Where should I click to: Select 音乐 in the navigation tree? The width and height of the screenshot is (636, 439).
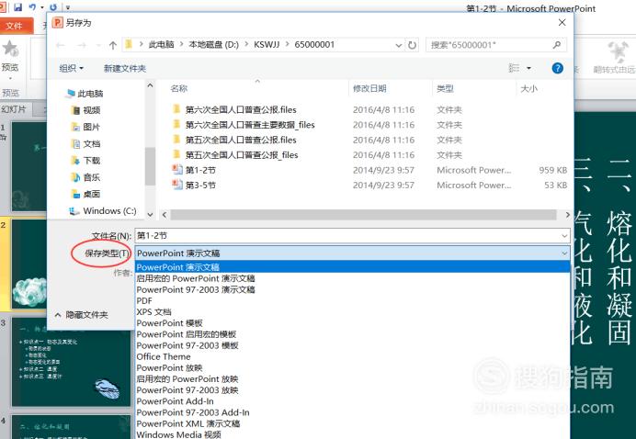(x=85, y=177)
